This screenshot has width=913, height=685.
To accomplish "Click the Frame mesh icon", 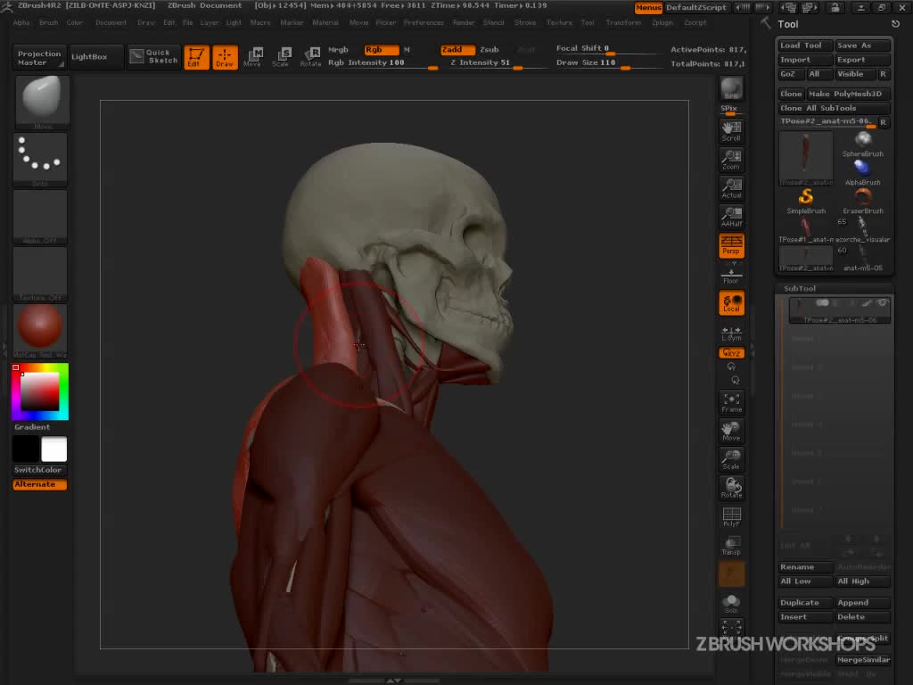I will tap(731, 402).
